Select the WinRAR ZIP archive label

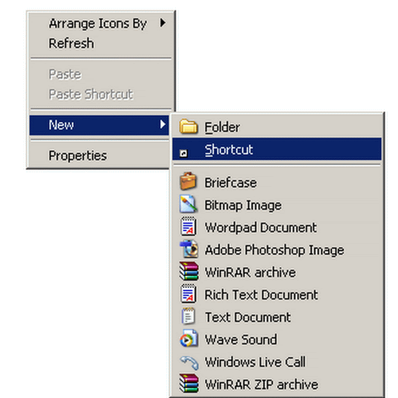[261, 385]
